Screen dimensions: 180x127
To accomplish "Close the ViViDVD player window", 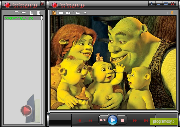I will pos(172,3).
